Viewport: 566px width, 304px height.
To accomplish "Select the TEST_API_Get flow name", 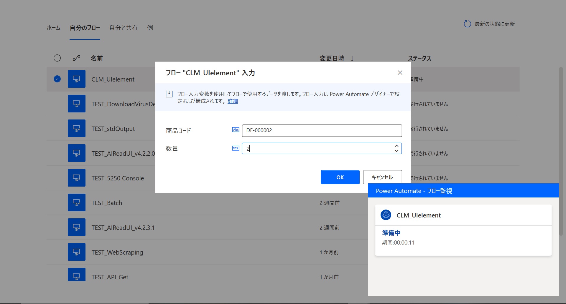I will tap(110, 277).
